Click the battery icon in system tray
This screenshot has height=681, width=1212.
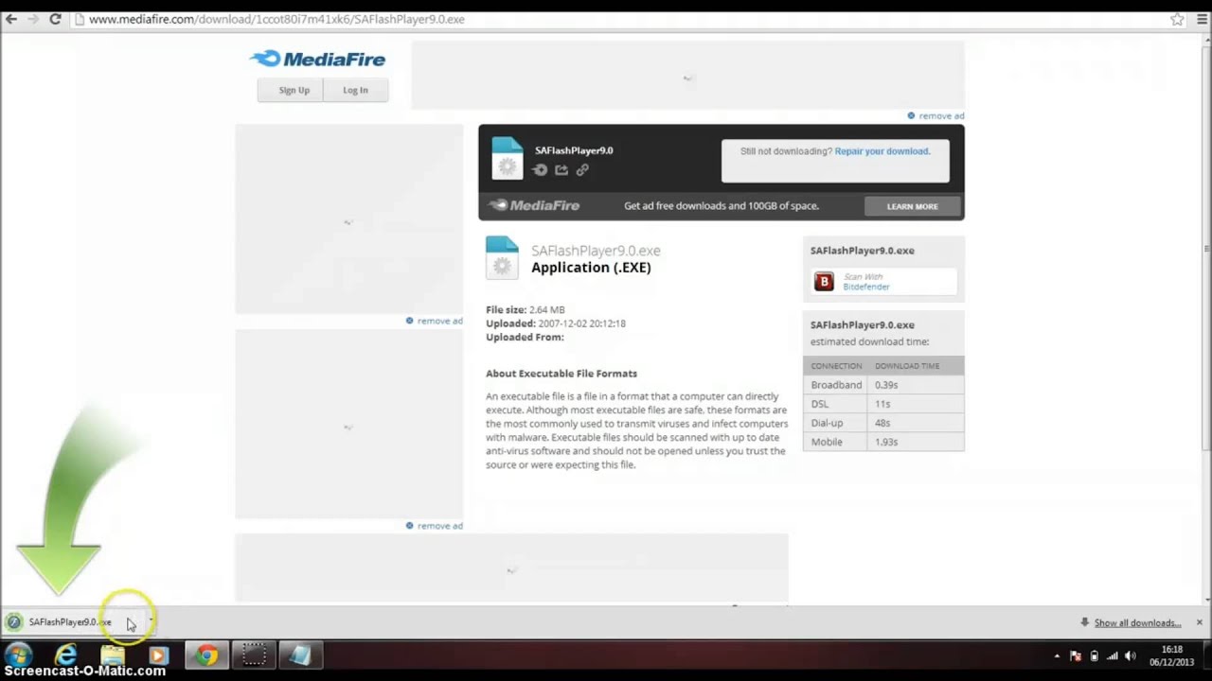click(x=1094, y=655)
